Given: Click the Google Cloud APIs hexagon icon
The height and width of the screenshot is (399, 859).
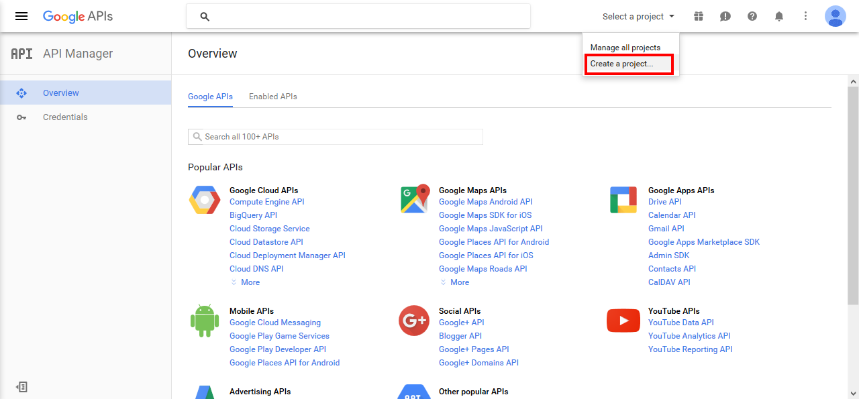Looking at the screenshot, I should point(204,199).
